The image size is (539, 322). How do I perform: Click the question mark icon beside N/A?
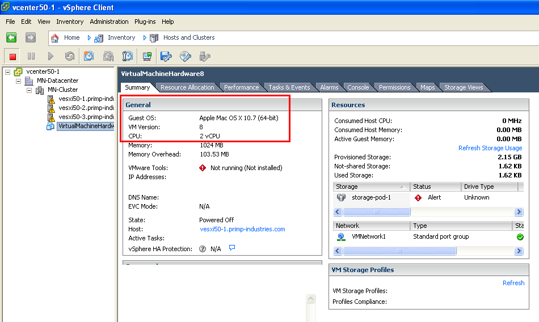tap(203, 249)
